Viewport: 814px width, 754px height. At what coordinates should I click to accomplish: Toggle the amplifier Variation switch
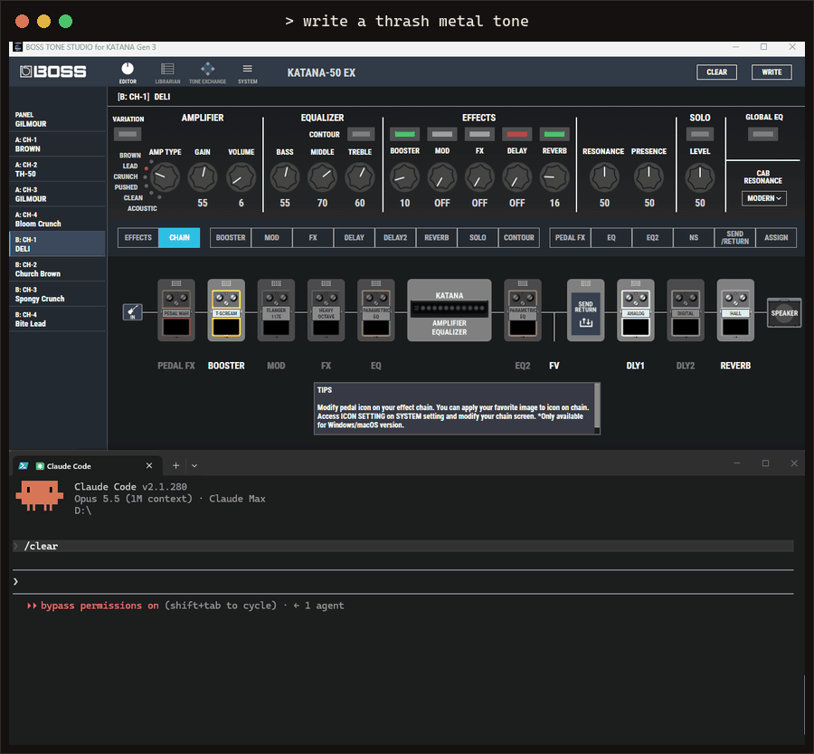pos(128,134)
